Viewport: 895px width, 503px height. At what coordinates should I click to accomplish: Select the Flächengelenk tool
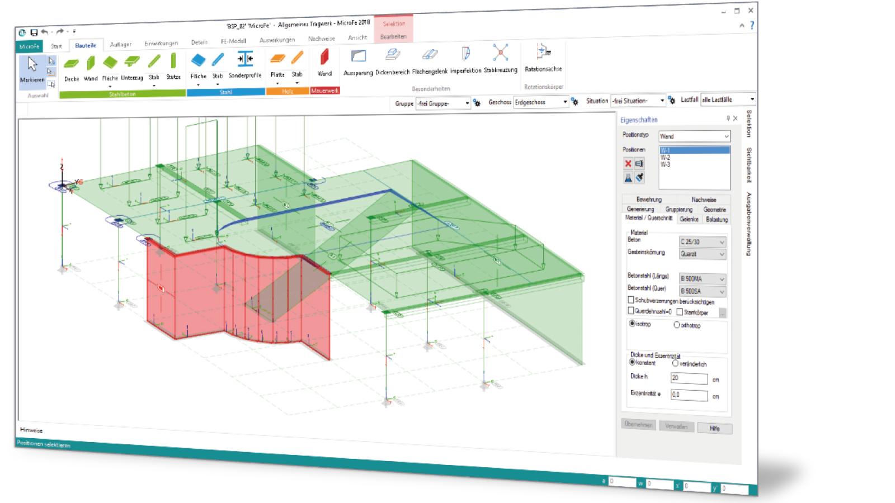click(x=430, y=61)
